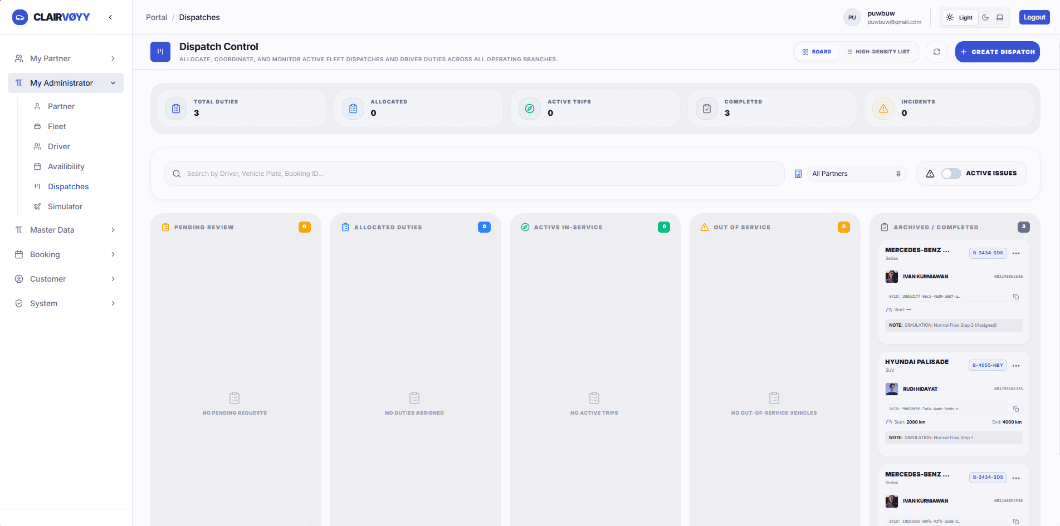
Task: Open the All Partners dropdown
Action: click(x=857, y=174)
